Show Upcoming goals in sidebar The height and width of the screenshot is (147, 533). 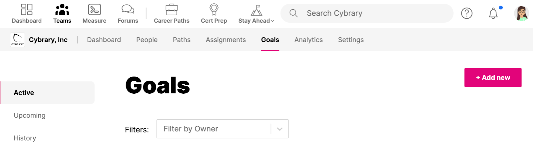[x=30, y=115]
